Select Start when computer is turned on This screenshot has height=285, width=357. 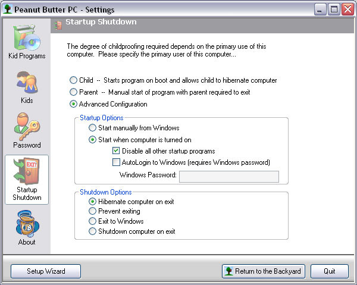pyautogui.click(x=92, y=140)
